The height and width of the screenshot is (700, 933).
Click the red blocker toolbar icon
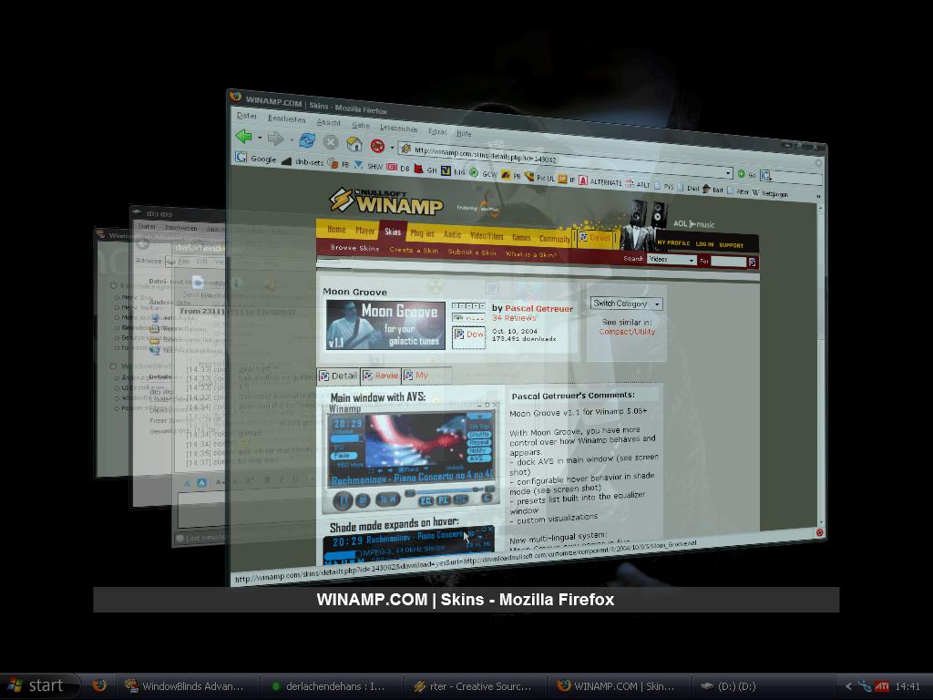377,145
